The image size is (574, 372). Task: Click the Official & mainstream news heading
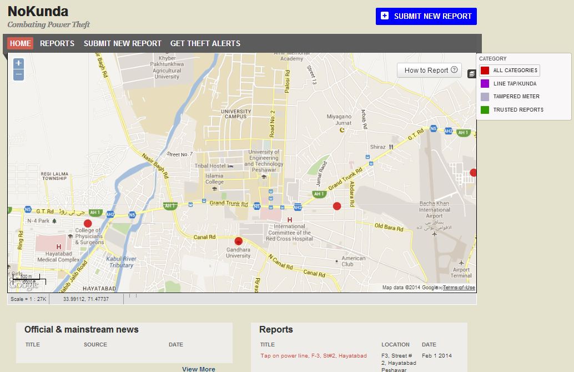[x=81, y=330]
